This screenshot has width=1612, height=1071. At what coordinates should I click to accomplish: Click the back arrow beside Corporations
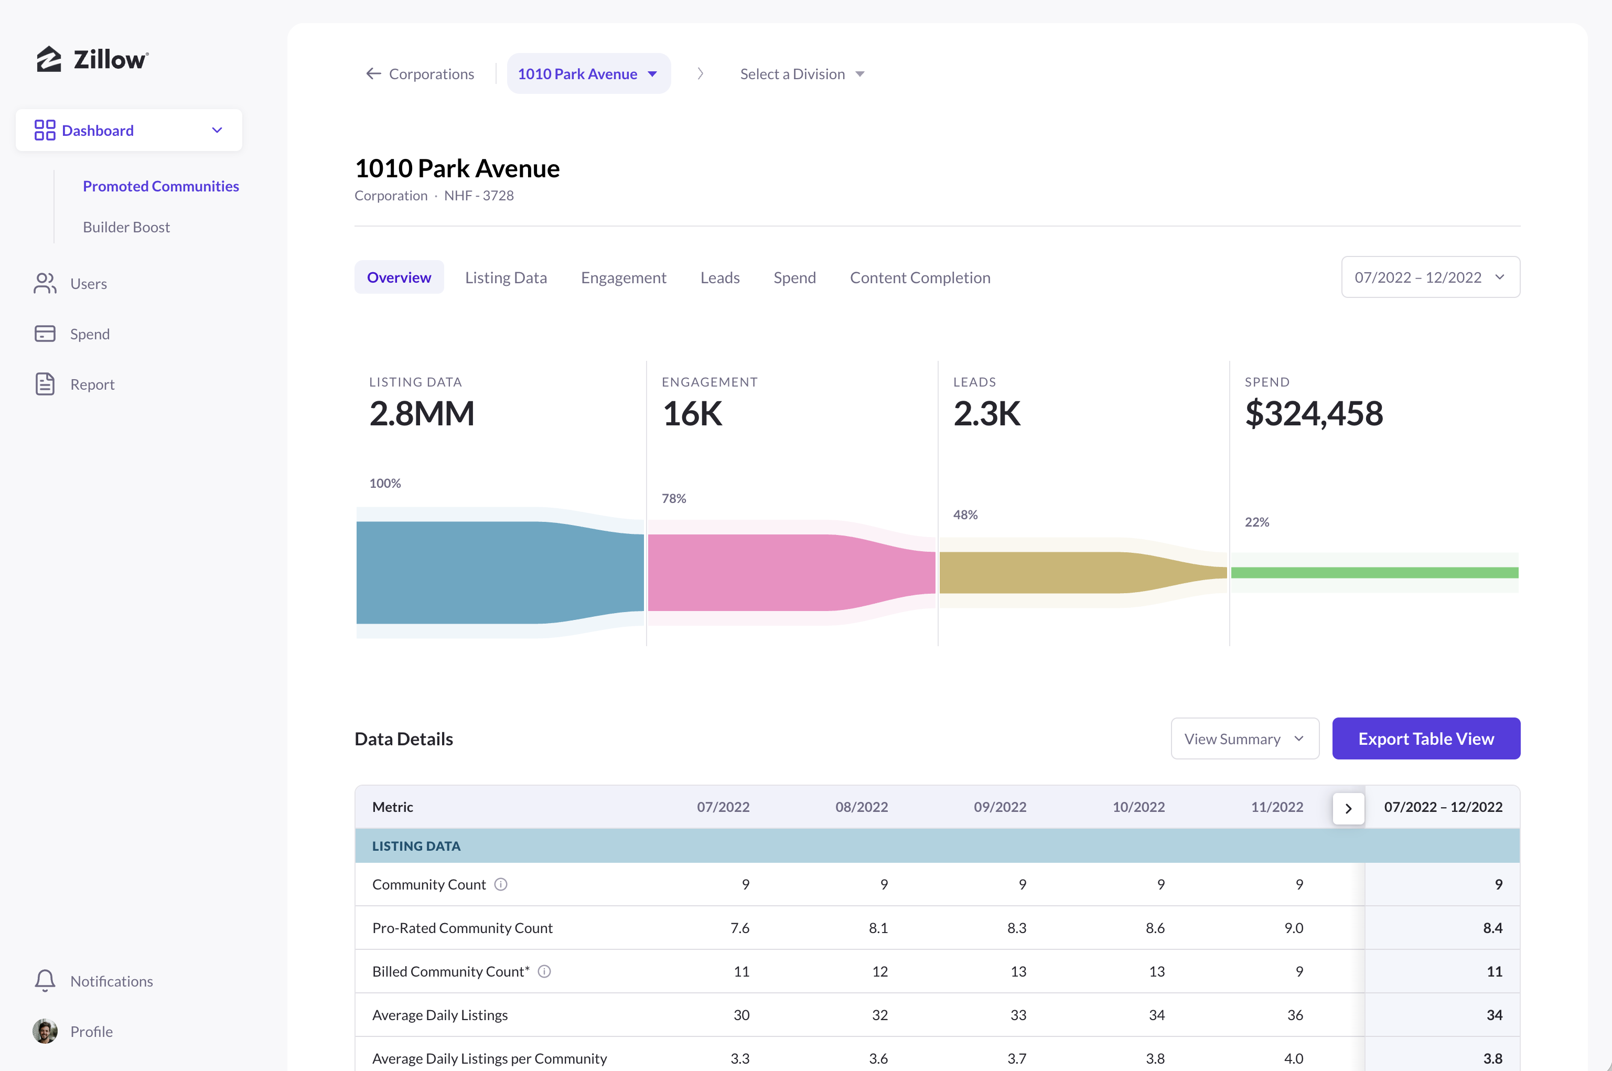tap(373, 73)
